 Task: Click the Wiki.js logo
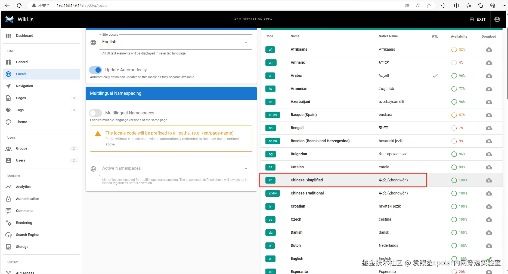pos(10,19)
